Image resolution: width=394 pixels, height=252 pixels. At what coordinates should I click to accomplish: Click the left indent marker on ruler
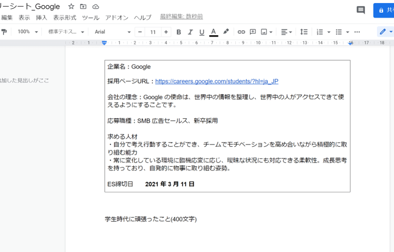click(104, 43)
